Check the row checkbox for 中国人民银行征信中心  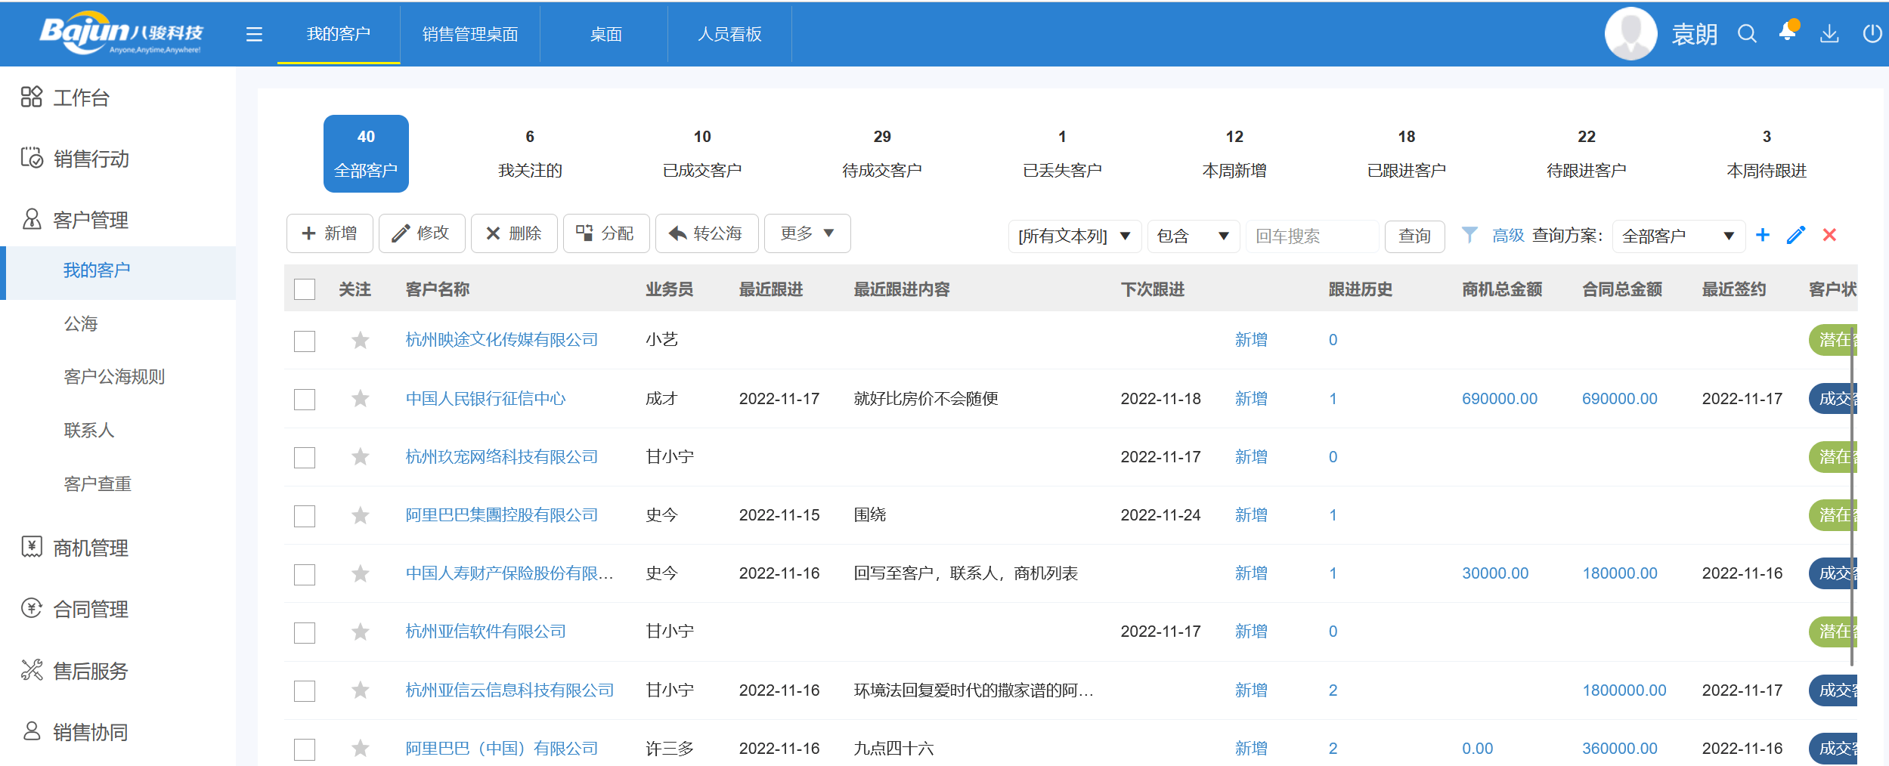tap(305, 399)
